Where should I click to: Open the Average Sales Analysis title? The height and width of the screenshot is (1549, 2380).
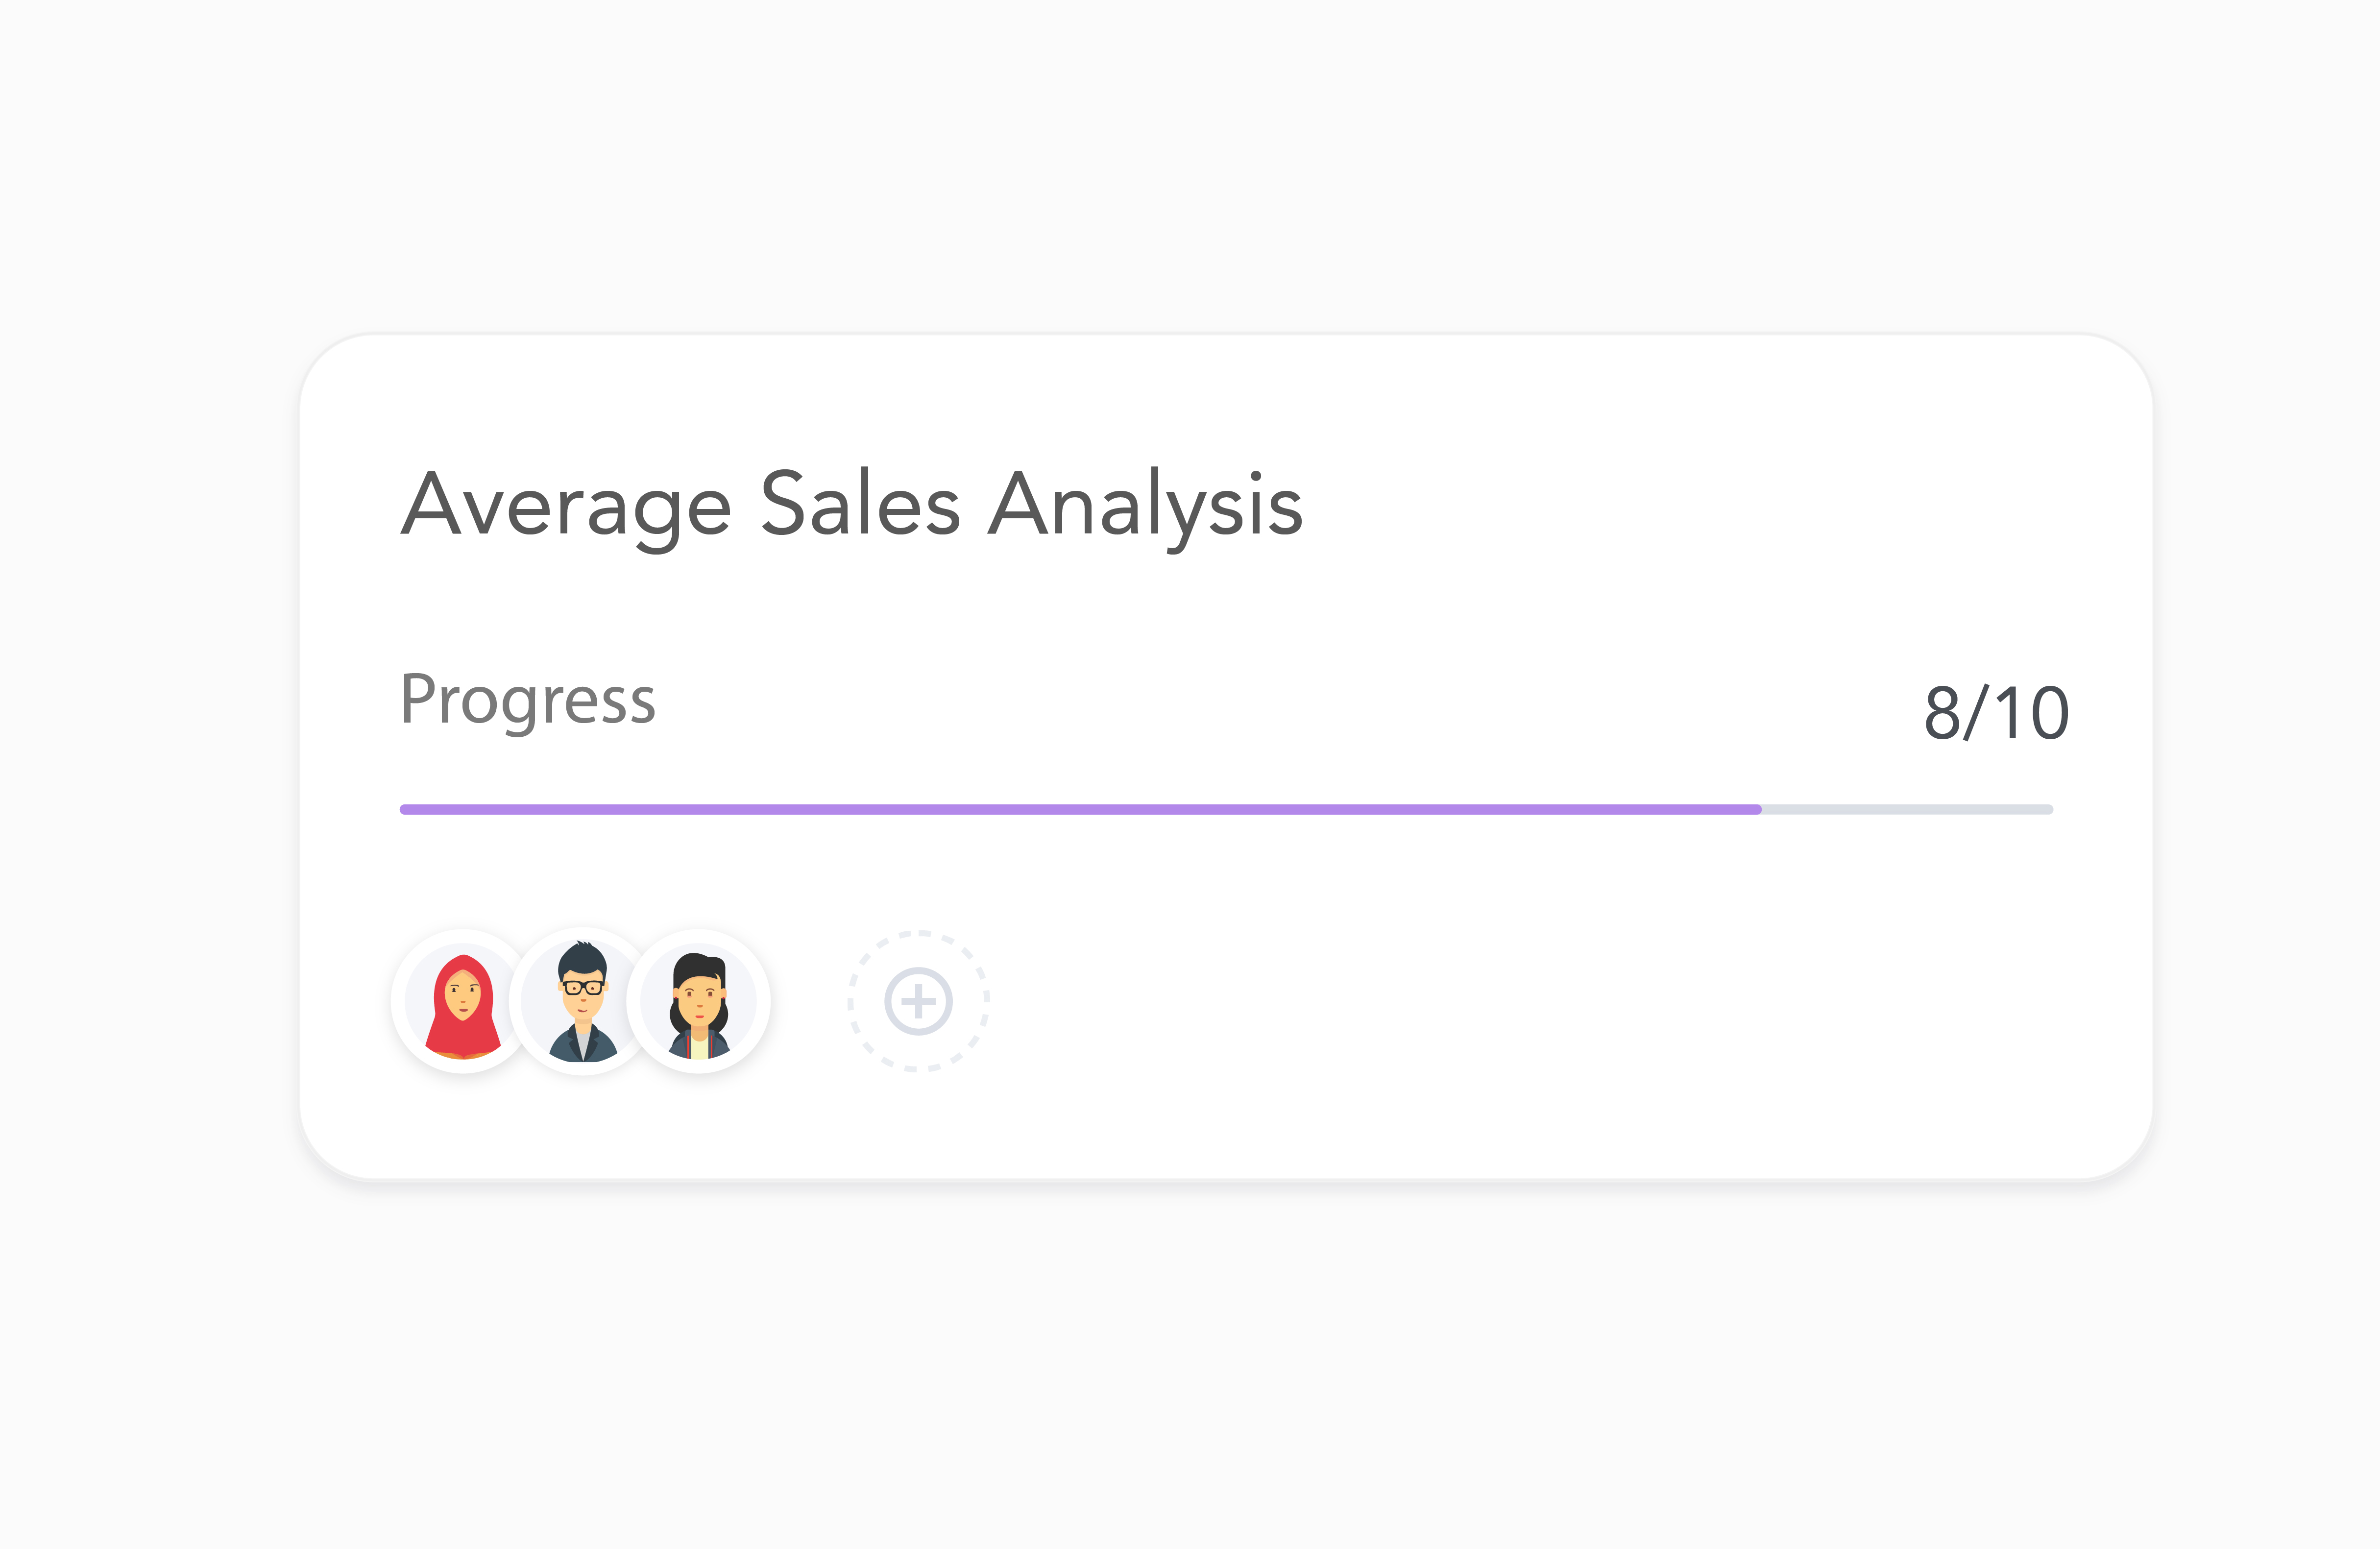click(x=851, y=505)
